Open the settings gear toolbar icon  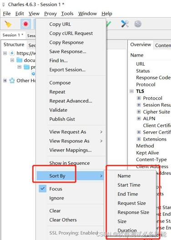[x=138, y=24]
